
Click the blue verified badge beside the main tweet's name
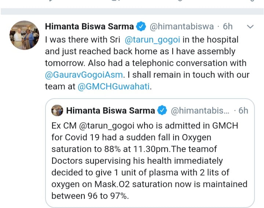click(x=141, y=26)
